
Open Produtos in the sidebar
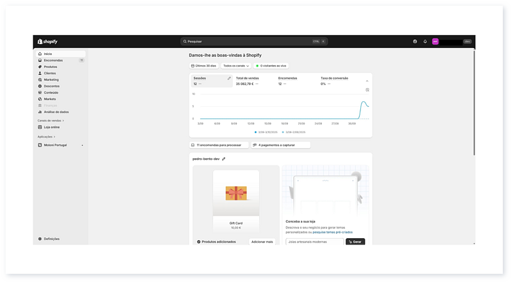[x=51, y=67]
